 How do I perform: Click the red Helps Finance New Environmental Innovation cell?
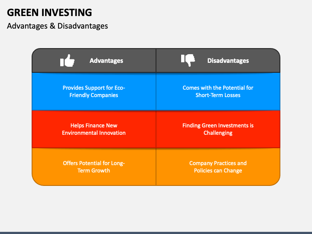tap(94, 129)
